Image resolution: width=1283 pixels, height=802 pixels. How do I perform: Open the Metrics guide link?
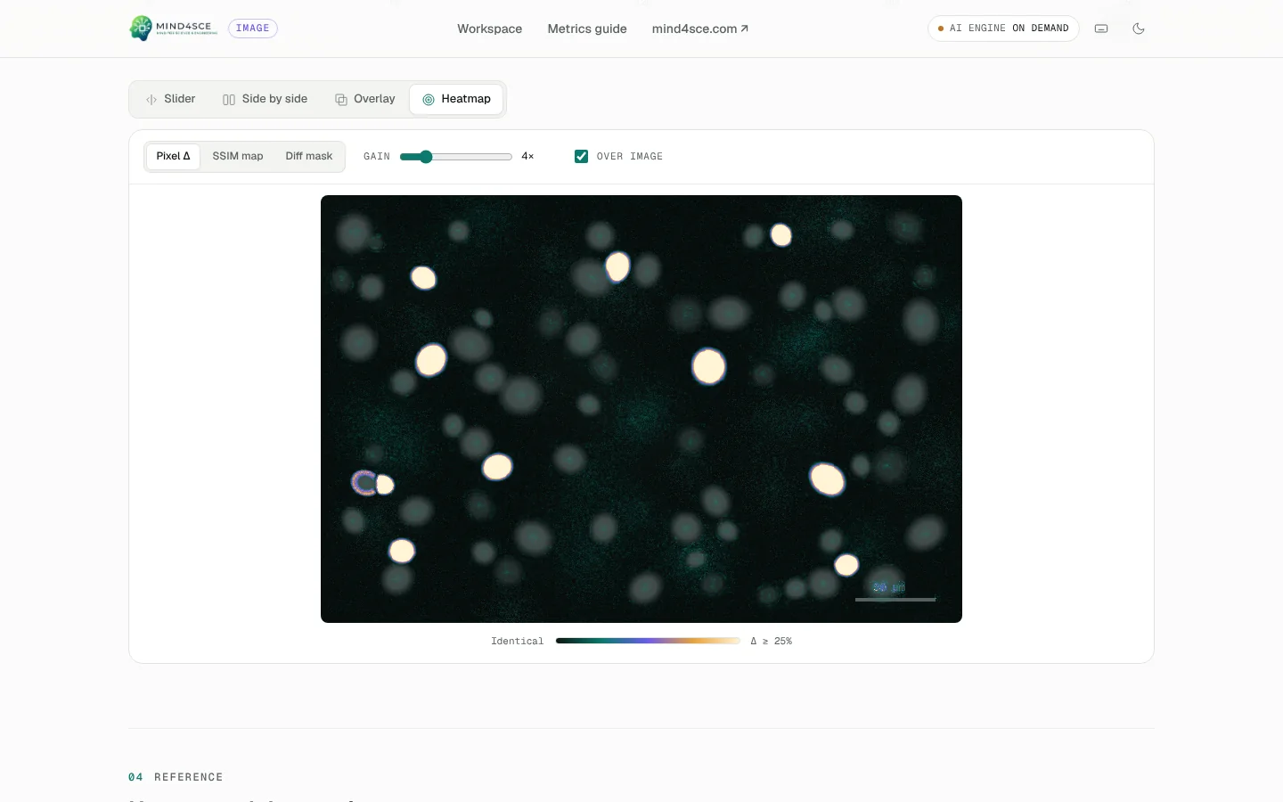[587, 29]
